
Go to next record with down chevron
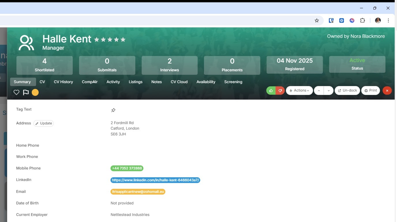pyautogui.click(x=329, y=90)
